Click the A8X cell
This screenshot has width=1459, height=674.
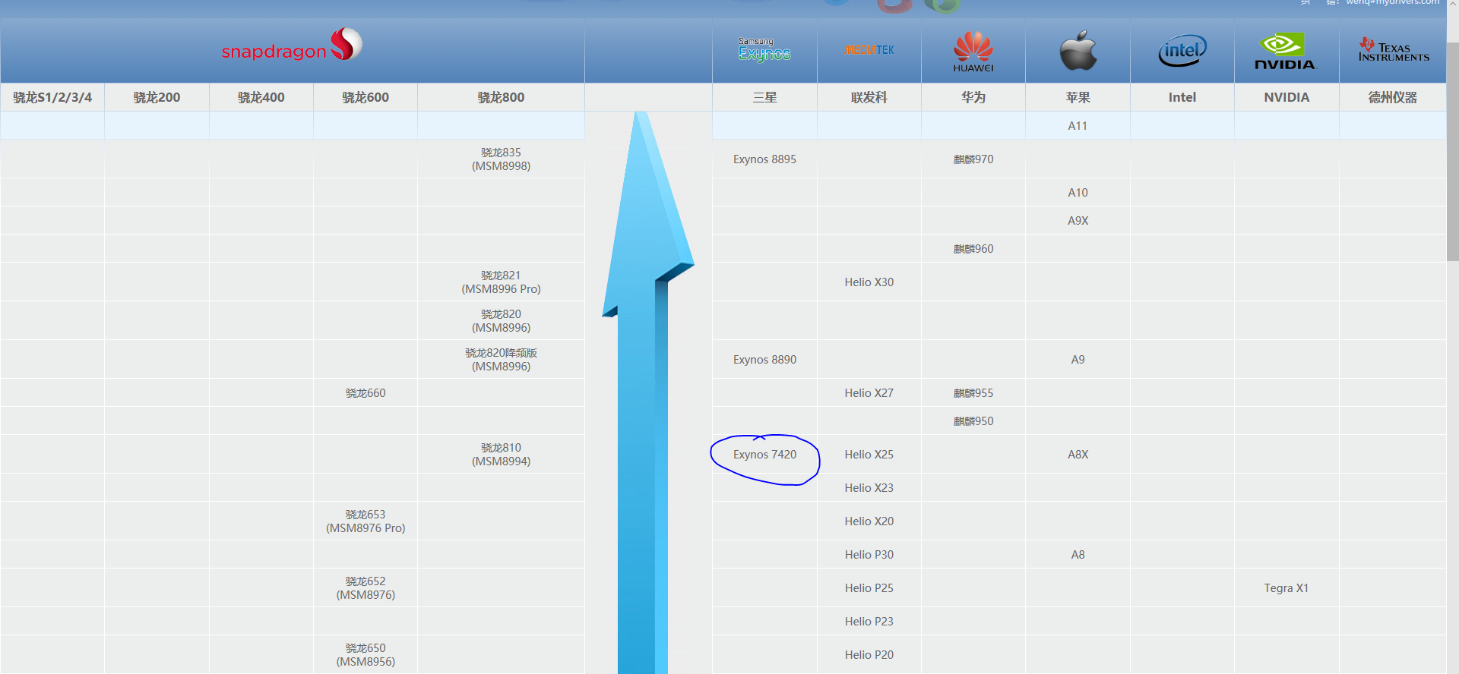pyautogui.click(x=1078, y=455)
